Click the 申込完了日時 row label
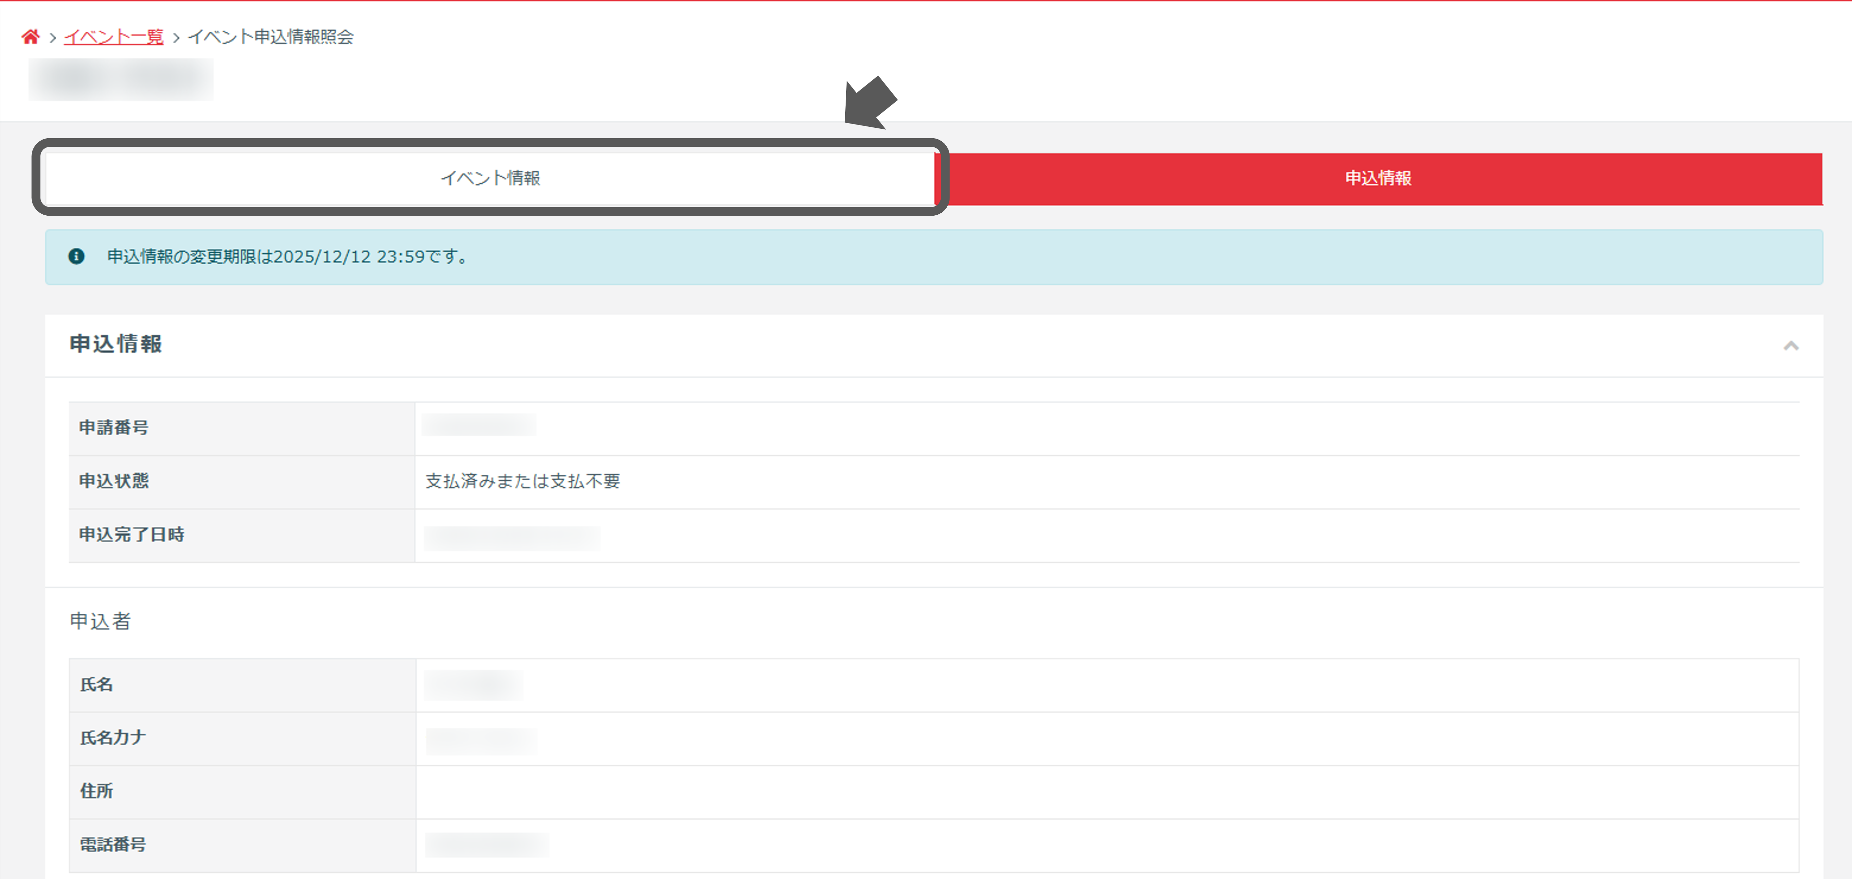1852x879 pixels. pyautogui.click(x=132, y=535)
